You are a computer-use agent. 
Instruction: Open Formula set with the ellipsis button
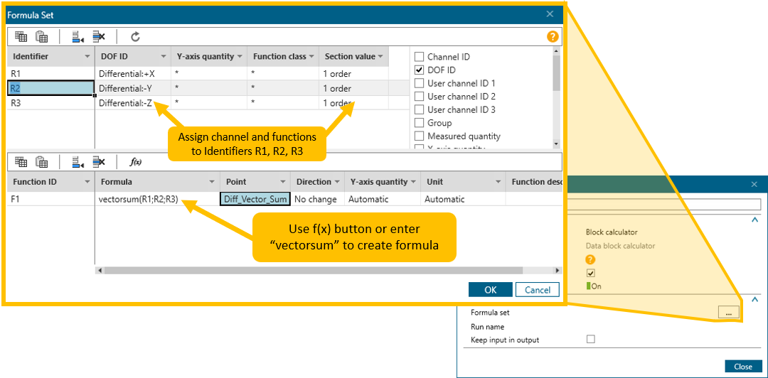click(x=727, y=312)
